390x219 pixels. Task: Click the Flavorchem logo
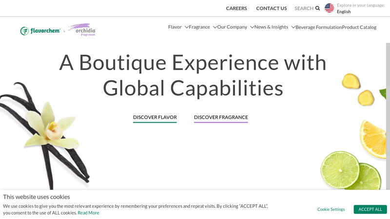point(40,31)
